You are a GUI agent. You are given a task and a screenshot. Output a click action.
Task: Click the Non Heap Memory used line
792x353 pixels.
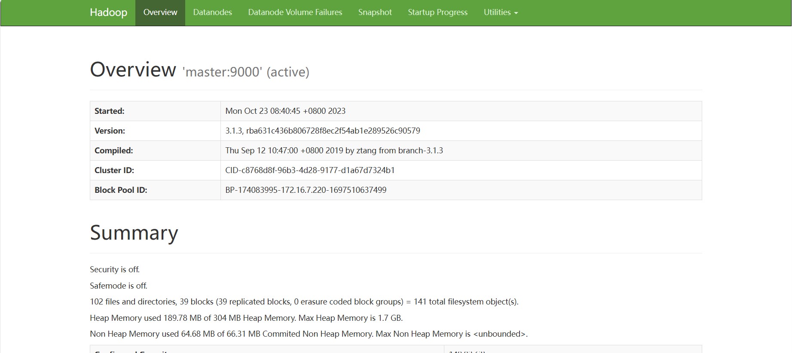tap(308, 334)
